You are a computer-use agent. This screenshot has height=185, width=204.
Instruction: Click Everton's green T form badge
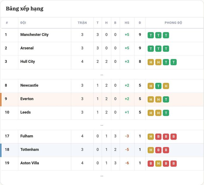(166, 99)
